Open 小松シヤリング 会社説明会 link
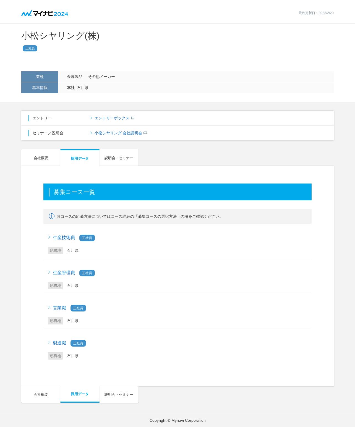 118,133
